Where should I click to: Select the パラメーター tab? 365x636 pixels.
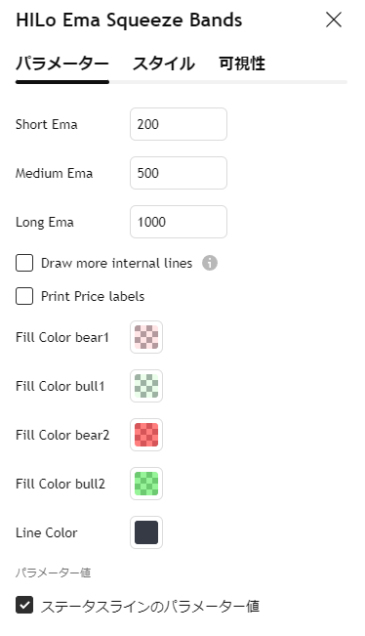(62, 64)
